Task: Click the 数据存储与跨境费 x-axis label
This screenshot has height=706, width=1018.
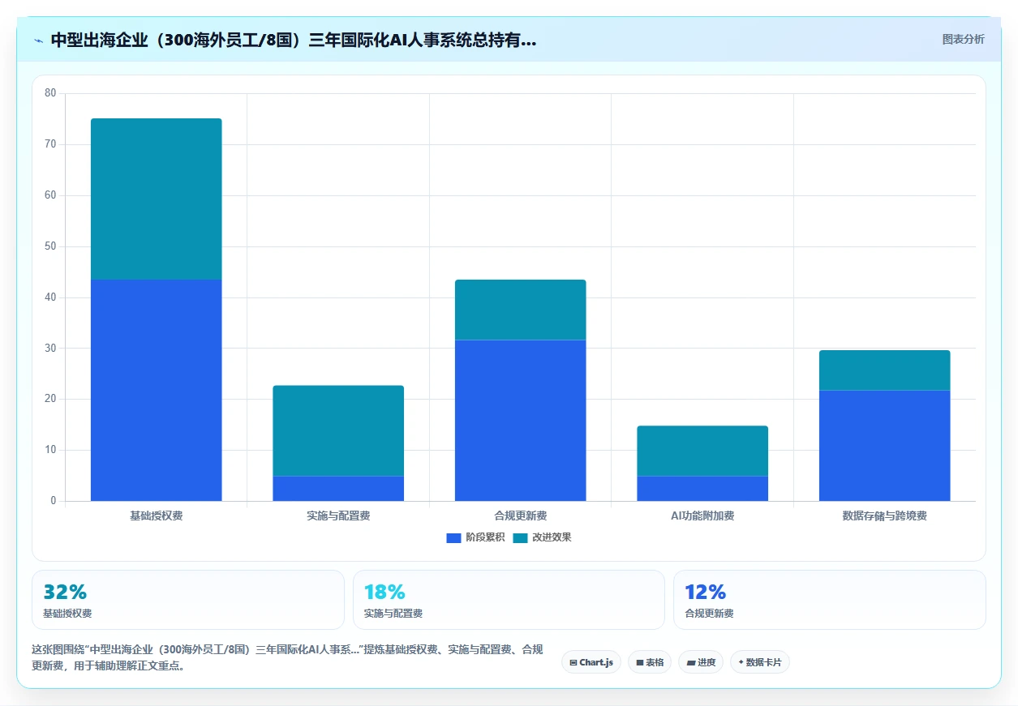Action: 884,516
